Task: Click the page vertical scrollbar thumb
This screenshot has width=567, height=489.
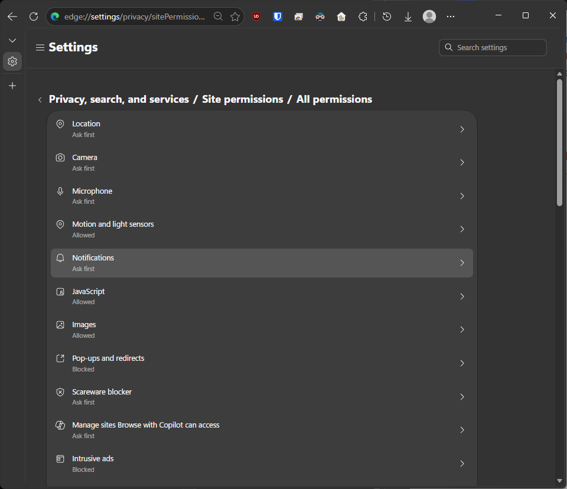Action: (559, 142)
